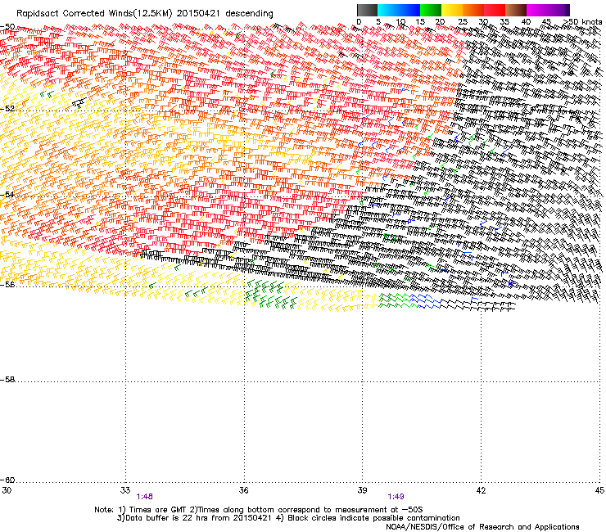This screenshot has height=532, width=606.
Task: Click the date '20150421' in the title
Action: point(198,14)
